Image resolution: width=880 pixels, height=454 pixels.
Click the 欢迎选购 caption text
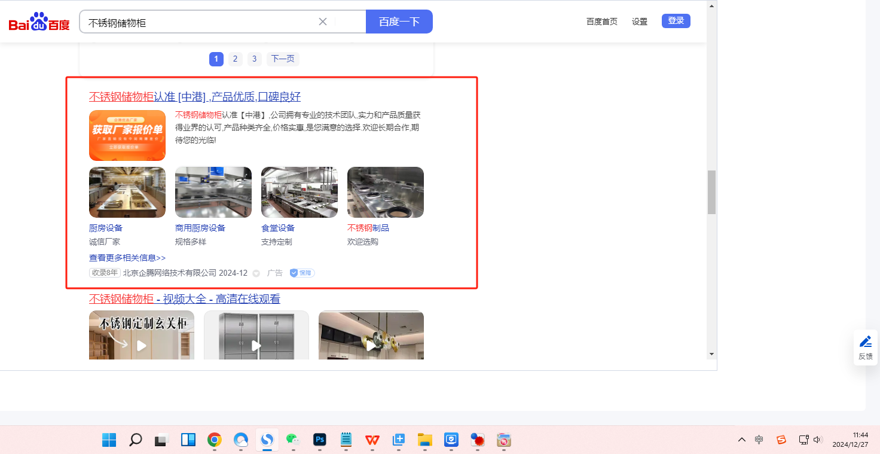[363, 242]
